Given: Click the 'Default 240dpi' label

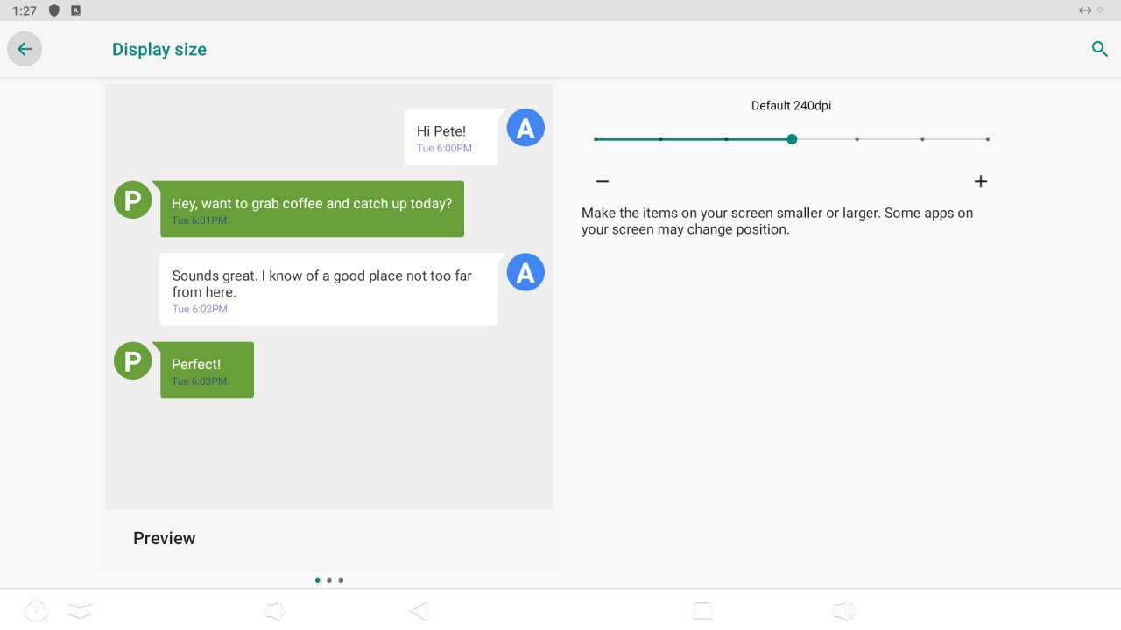Looking at the screenshot, I should point(791,105).
